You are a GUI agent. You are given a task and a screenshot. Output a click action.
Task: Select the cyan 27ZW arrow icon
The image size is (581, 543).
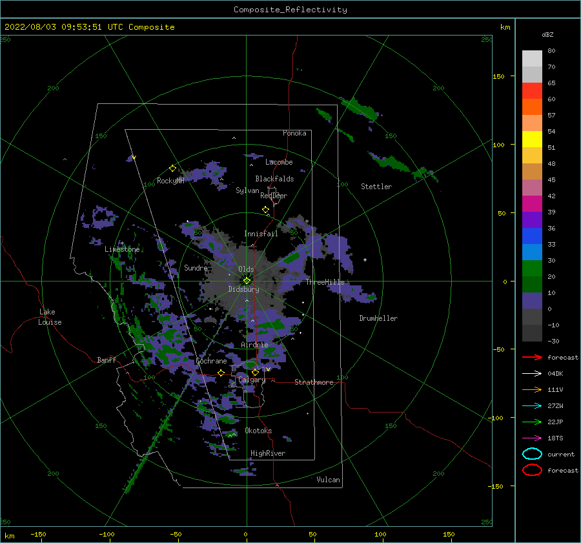click(532, 406)
